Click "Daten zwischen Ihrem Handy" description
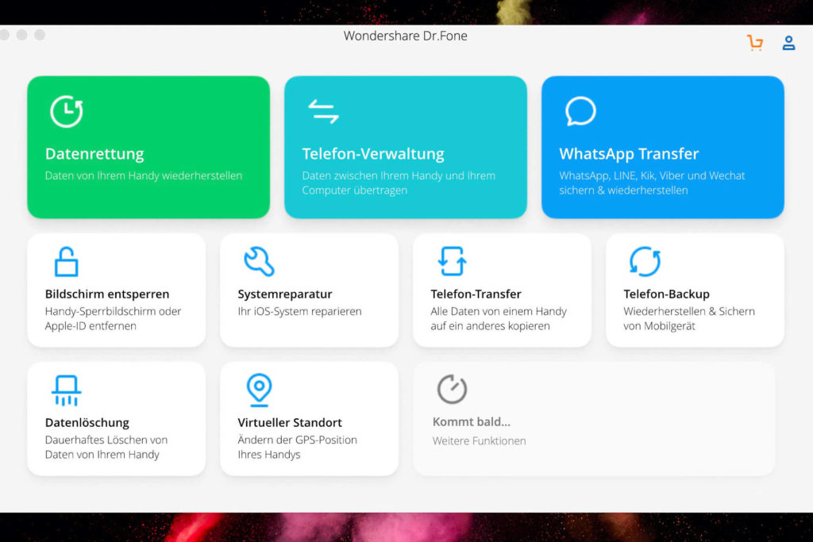 click(399, 183)
